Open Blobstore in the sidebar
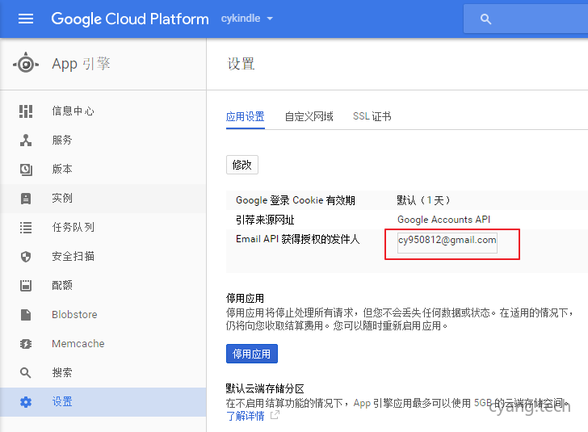The width and height of the screenshot is (588, 432). pyautogui.click(x=74, y=314)
